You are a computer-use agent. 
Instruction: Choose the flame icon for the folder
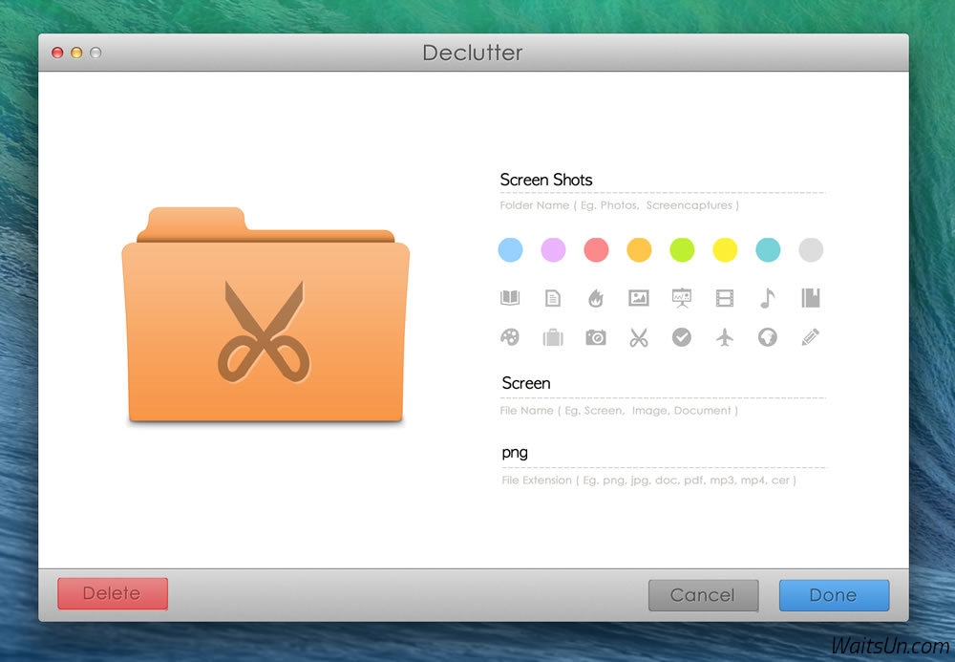click(596, 298)
